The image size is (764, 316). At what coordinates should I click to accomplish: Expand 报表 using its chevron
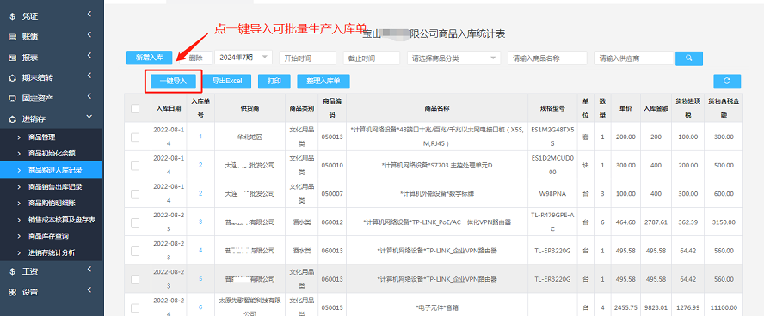(89, 56)
